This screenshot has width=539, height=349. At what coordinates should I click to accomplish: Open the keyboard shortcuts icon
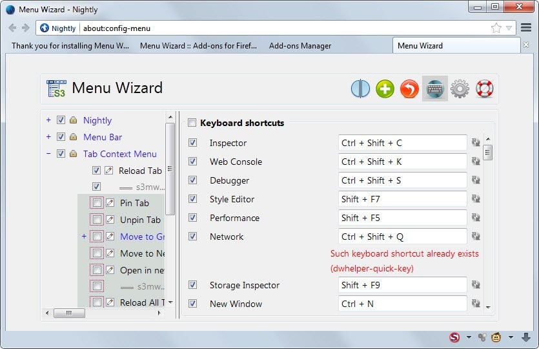pos(435,89)
